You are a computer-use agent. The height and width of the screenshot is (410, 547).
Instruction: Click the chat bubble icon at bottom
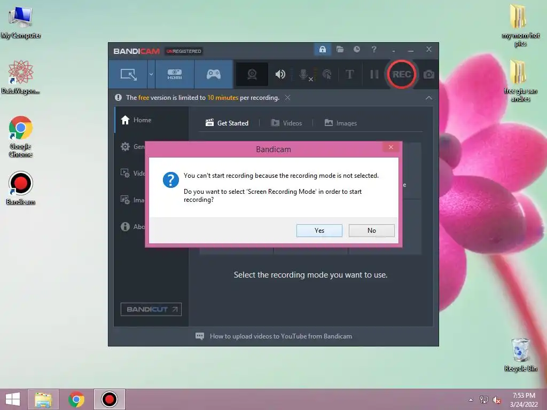click(200, 336)
